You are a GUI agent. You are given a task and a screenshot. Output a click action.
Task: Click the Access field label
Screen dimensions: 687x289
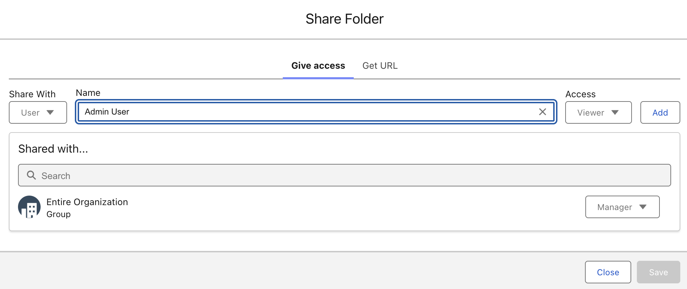(580, 94)
